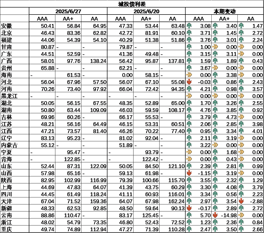This screenshot has height=233, width=264.
Task: Click the yellow right arrow in 广东 AA change cell
Action: coord(241,54)
